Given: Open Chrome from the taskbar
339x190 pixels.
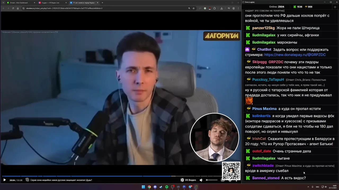Looking at the screenshot, I should [149, 187].
